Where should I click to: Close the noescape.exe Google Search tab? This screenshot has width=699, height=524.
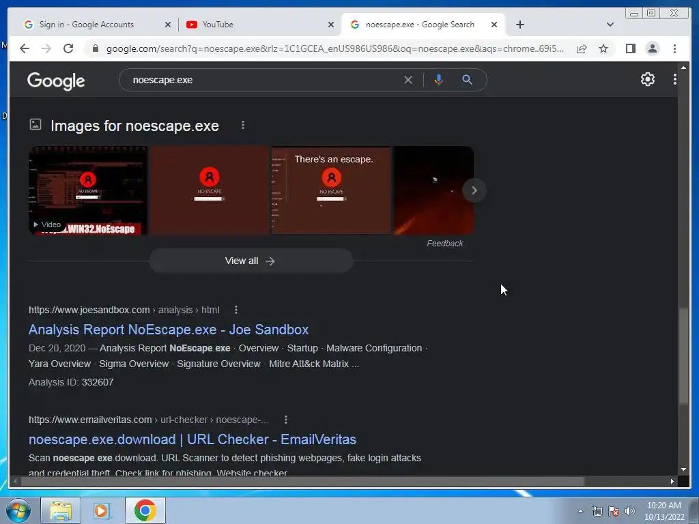(x=494, y=25)
